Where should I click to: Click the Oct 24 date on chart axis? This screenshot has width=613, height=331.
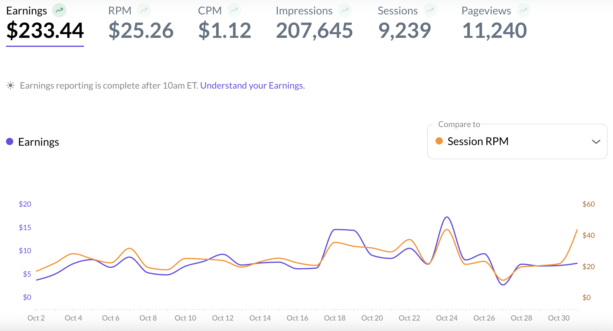(x=447, y=318)
